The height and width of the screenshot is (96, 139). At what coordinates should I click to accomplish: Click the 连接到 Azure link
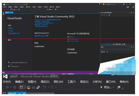click(x=40, y=36)
